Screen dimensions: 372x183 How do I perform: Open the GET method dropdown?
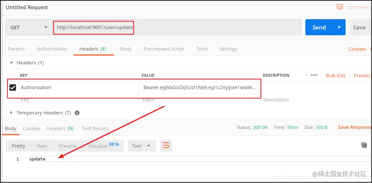pos(29,27)
